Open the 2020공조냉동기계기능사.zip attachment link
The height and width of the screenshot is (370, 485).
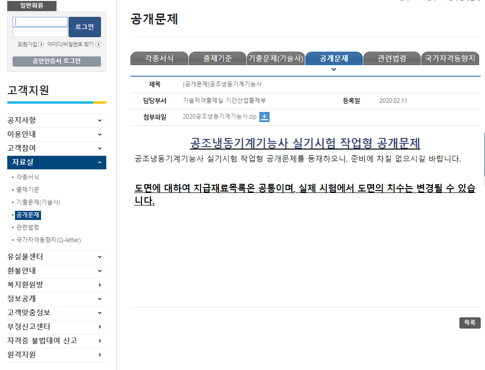click(219, 117)
